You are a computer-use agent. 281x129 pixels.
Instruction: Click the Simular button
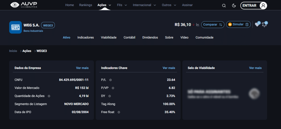238,24
